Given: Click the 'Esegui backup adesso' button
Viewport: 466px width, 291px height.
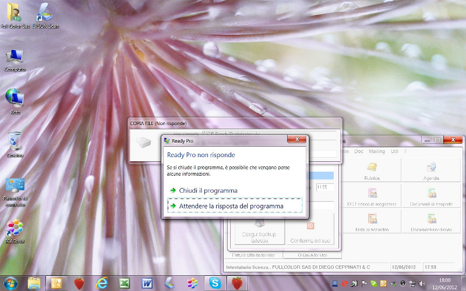Looking at the screenshot, I should 259,232.
